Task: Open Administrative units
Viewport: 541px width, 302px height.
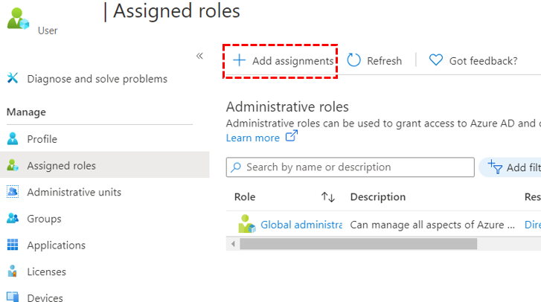Action: pyautogui.click(x=74, y=192)
